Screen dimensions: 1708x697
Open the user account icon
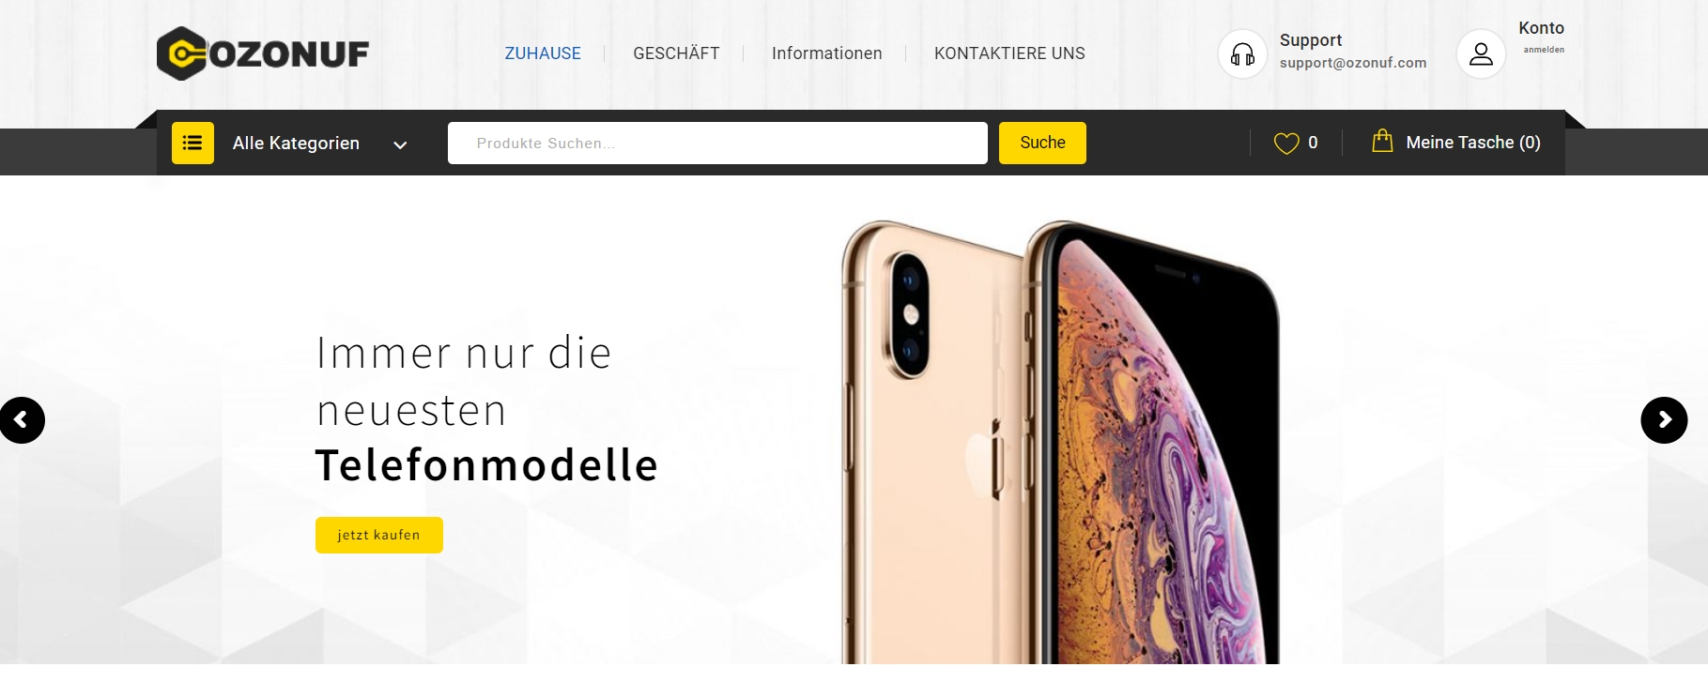[1481, 54]
